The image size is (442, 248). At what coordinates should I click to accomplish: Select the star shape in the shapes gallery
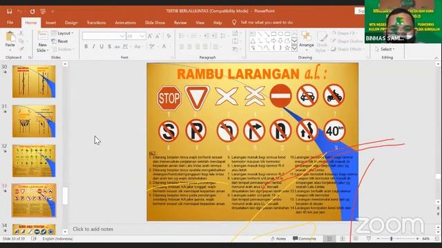(287, 48)
